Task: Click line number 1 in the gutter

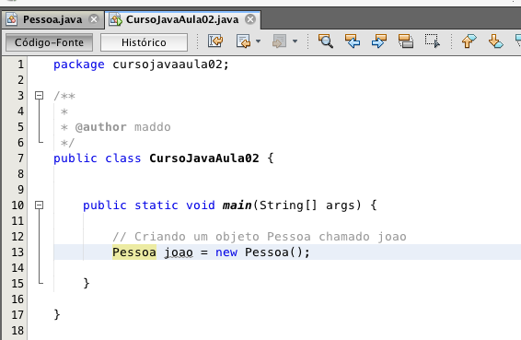Action: click(20, 64)
